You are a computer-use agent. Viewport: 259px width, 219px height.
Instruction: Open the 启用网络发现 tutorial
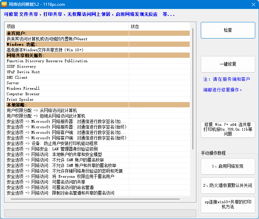tap(228, 166)
